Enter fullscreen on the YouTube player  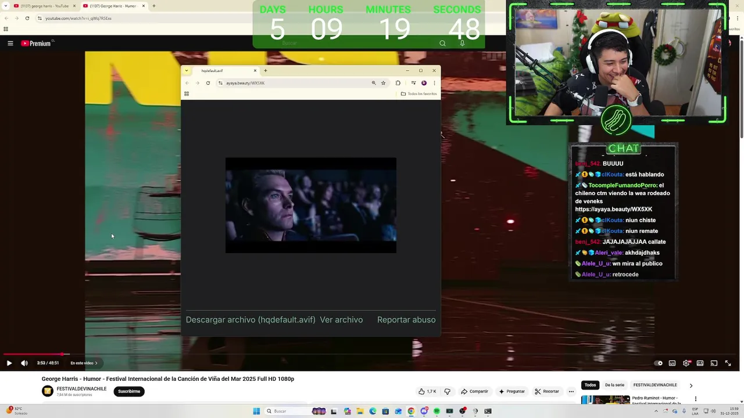(x=728, y=363)
